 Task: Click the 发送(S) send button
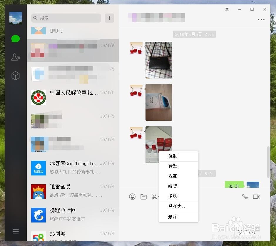(247, 232)
